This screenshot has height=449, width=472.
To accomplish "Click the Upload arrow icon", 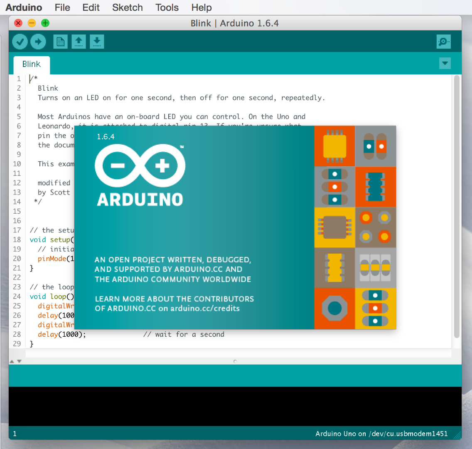I will coord(38,42).
